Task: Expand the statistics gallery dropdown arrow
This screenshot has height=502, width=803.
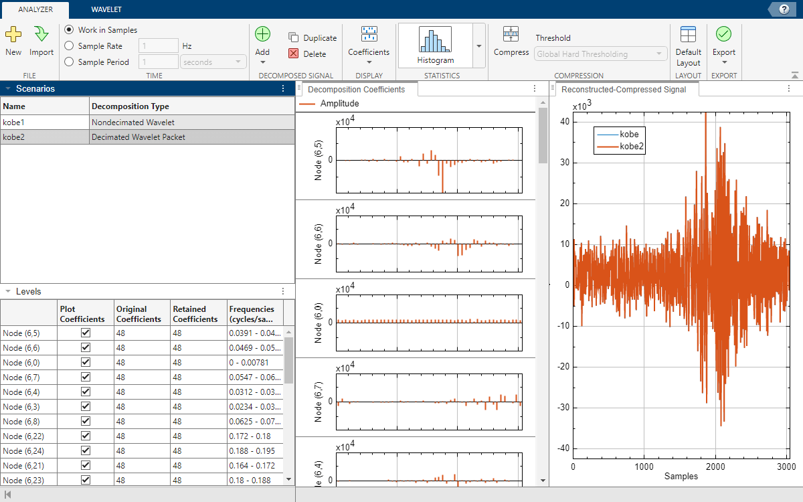Action: tap(478, 46)
